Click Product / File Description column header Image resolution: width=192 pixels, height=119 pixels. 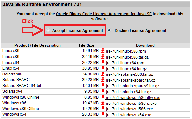pyautogui.click(x=37, y=45)
